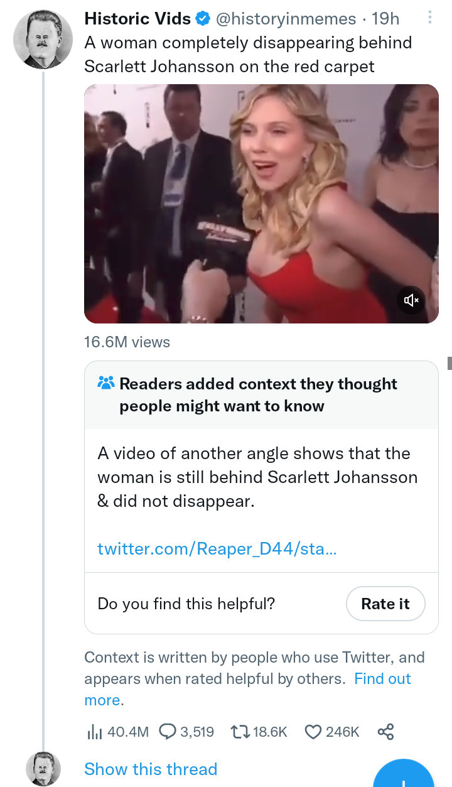The image size is (452, 787).
Task: Click the Rate it button
Action: (x=385, y=604)
